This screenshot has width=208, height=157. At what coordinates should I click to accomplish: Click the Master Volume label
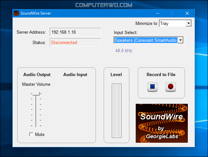pos(36,84)
